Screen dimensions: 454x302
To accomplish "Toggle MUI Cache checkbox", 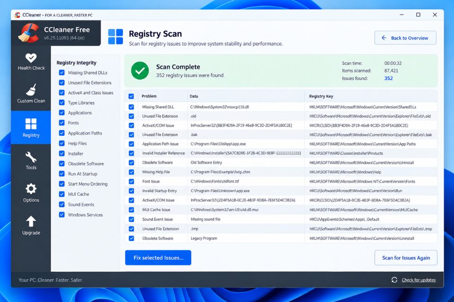I will pyautogui.click(x=61, y=194).
